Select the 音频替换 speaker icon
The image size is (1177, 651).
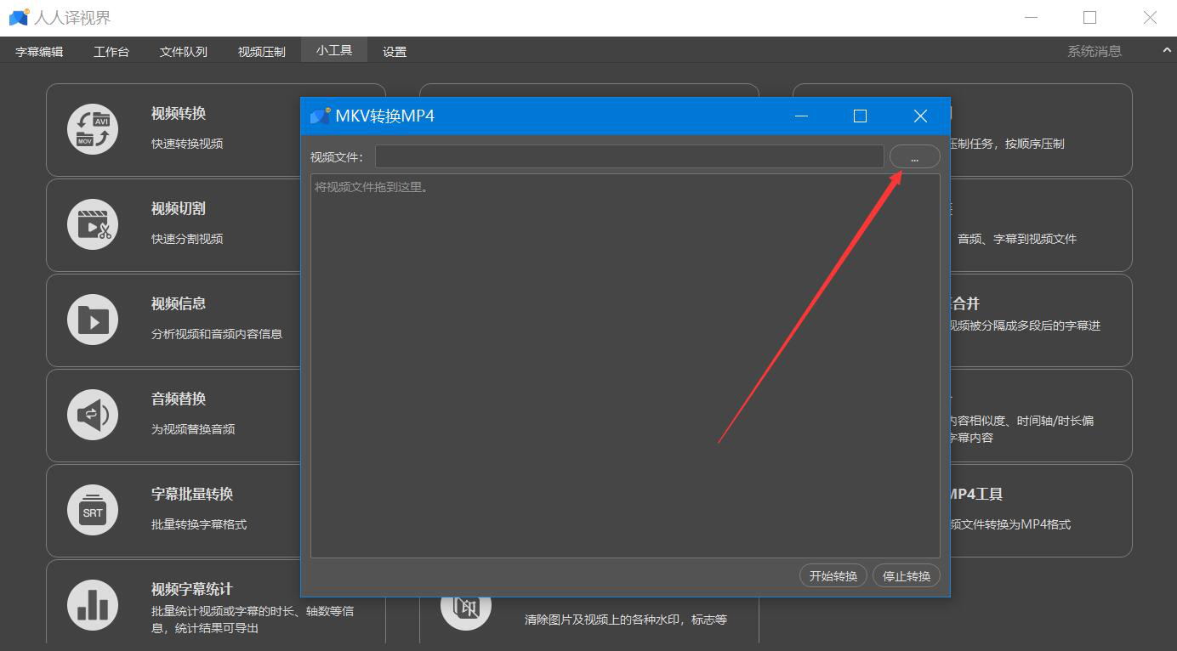coord(92,414)
